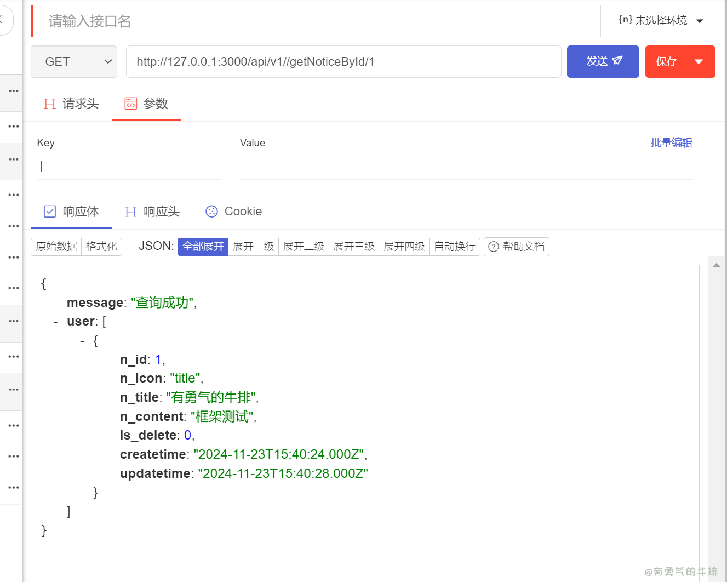Click the 响应体 response body checkmark icon
The image size is (727, 582).
[50, 212]
